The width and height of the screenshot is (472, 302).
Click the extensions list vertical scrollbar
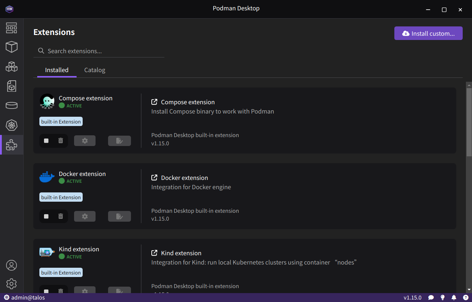point(469,122)
